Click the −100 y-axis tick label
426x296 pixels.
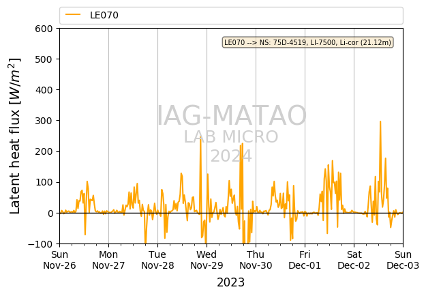(x=40, y=244)
